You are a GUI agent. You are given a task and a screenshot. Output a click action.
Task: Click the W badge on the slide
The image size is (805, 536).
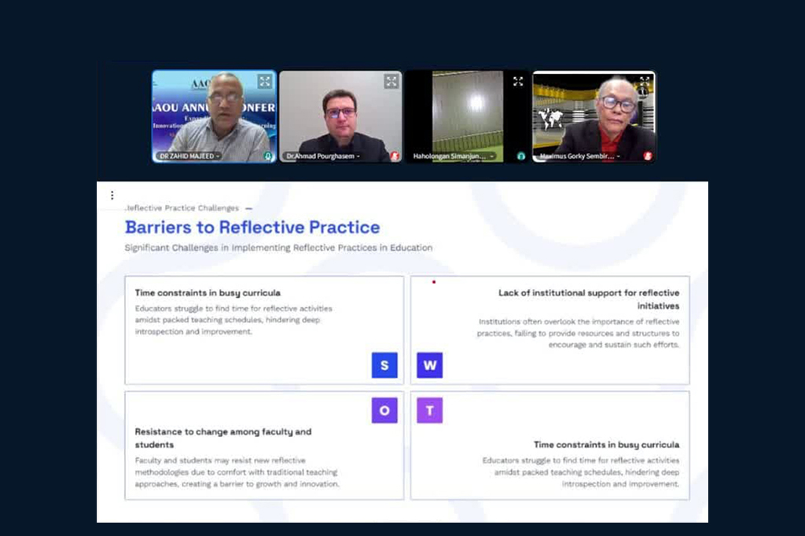click(x=430, y=365)
